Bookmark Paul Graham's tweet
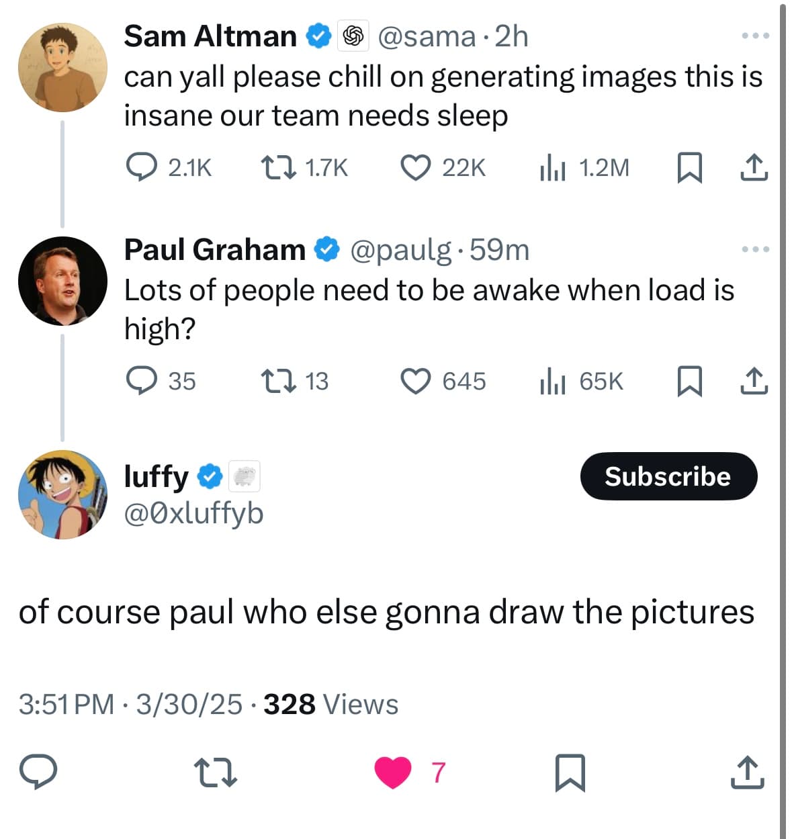 pos(689,381)
